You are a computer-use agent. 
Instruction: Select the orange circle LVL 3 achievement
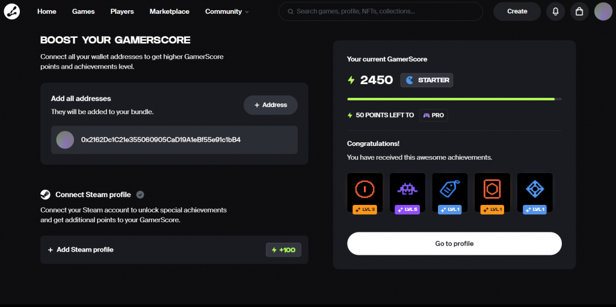coord(365,193)
